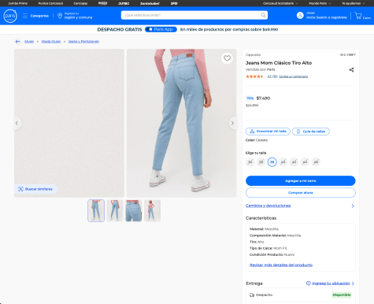Click the Disponible status badge
This screenshot has width=374, height=304.
(x=342, y=295)
